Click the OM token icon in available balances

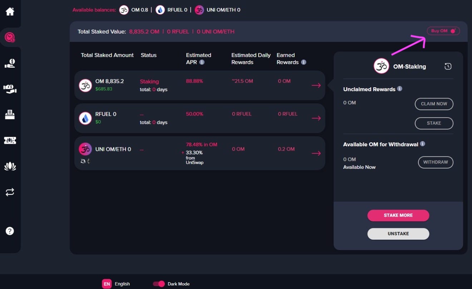124,10
